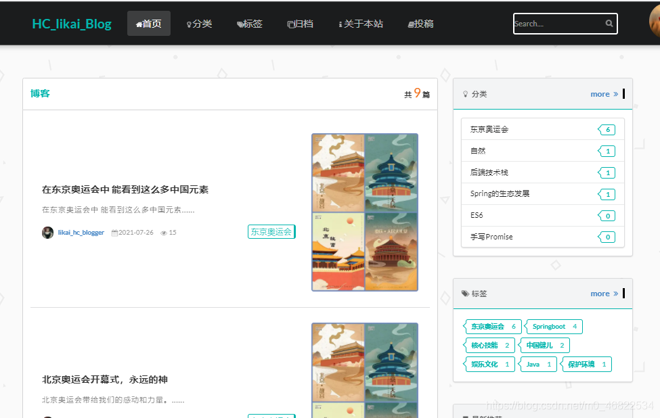Open the 归档 navigation menu
Screen dimensions: 660x418
(x=300, y=22)
